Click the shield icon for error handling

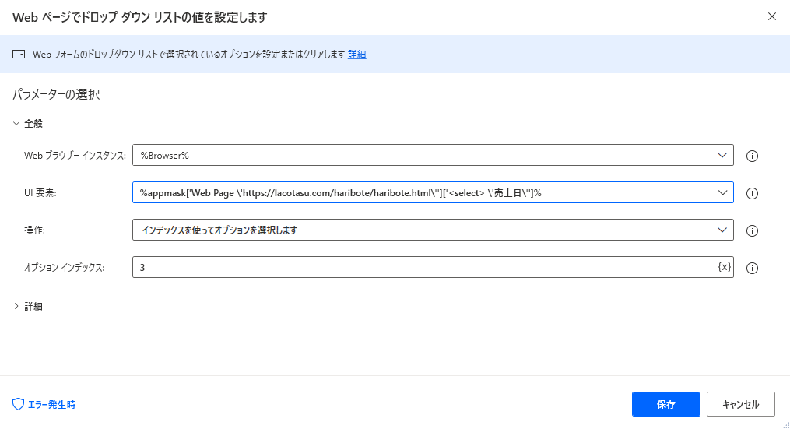coord(19,404)
